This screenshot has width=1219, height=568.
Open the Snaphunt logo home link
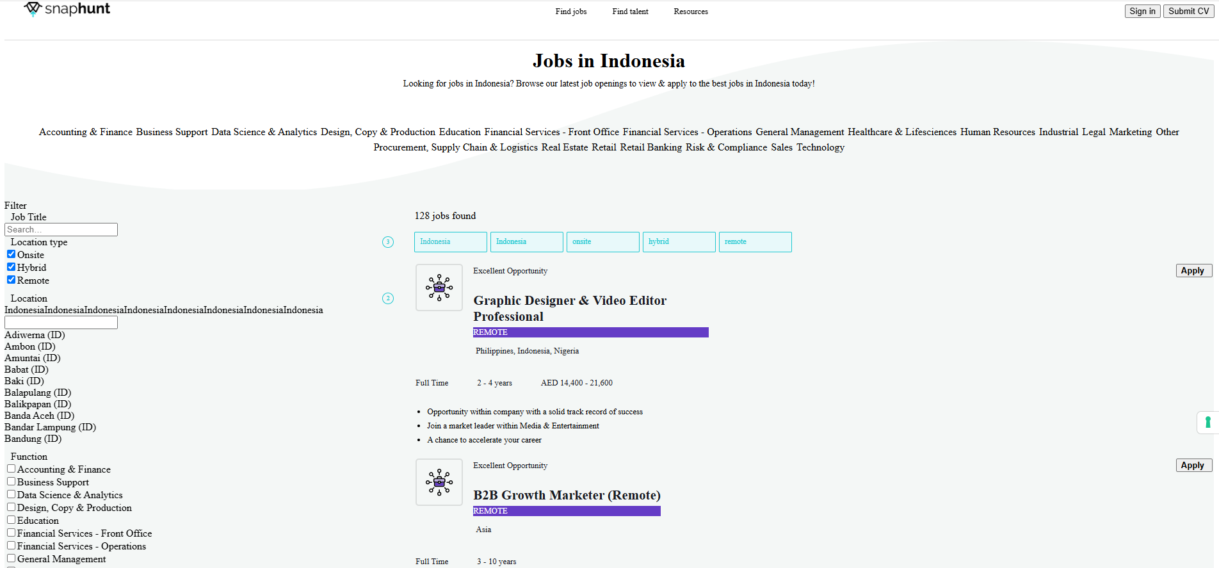pyautogui.click(x=67, y=9)
